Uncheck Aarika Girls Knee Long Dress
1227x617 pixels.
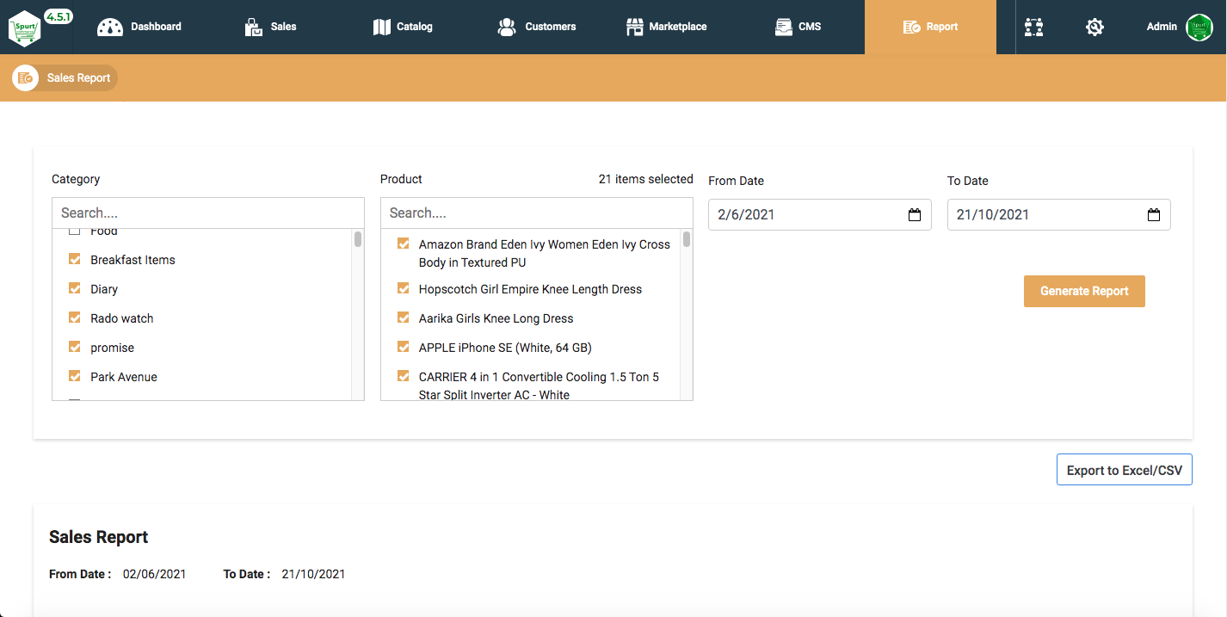coord(404,318)
